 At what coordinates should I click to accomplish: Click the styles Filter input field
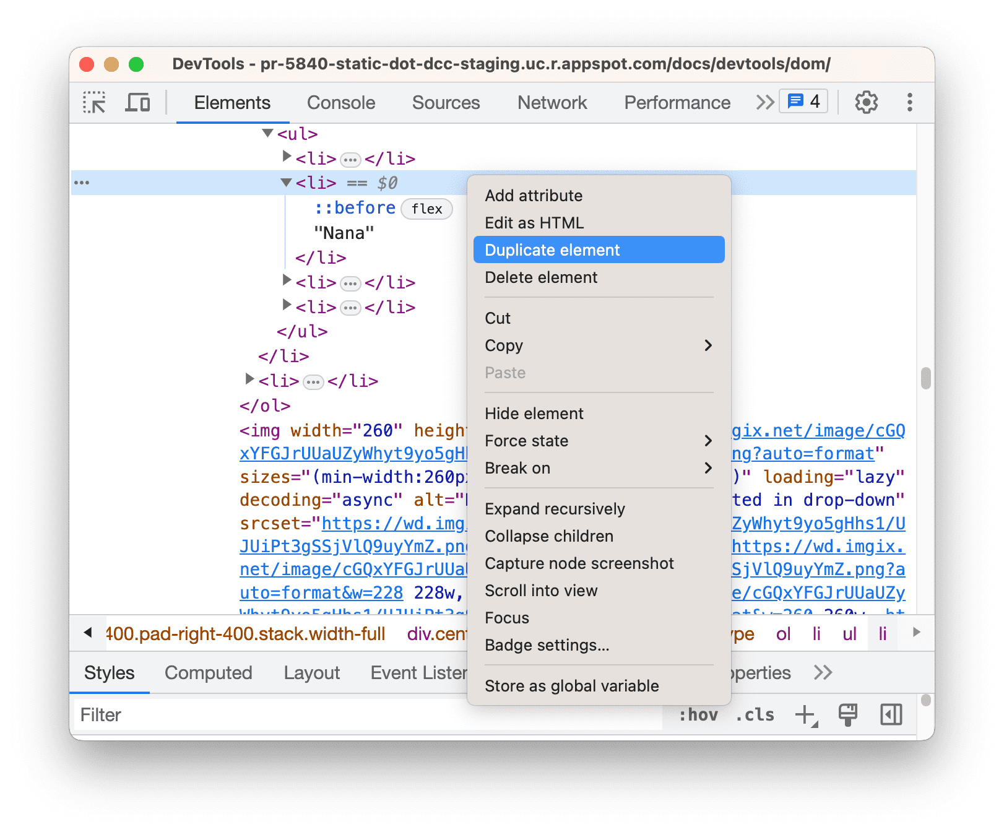(x=368, y=715)
